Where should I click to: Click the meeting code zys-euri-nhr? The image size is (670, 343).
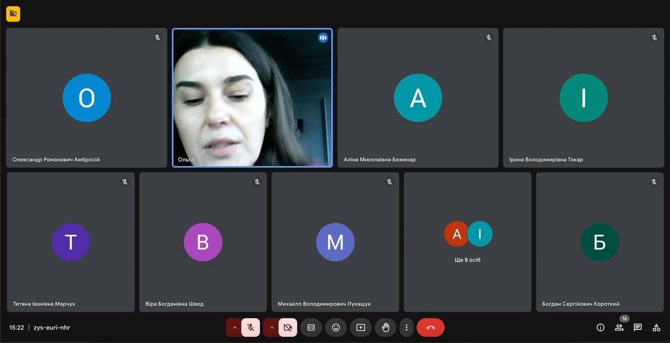52,327
